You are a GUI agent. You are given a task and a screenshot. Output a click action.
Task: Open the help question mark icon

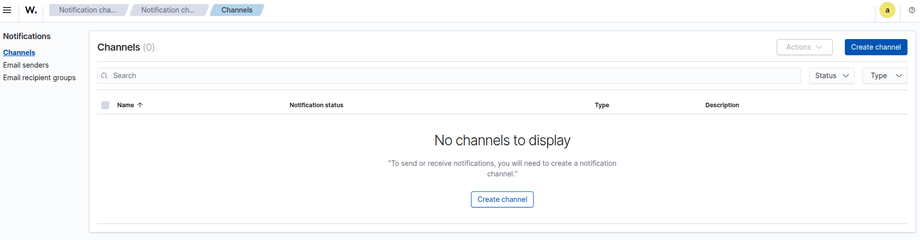(x=912, y=10)
